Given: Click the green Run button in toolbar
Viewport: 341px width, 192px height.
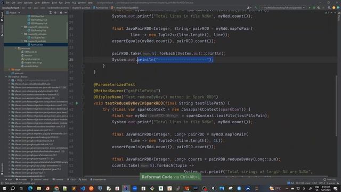Looking at the screenshot, I should (x=310, y=7).
